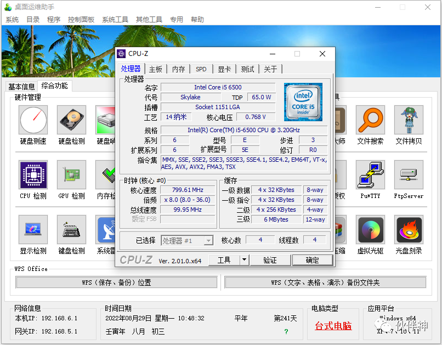Open the 硬盘测速 disk speed test icon
This screenshot has height=345, width=442.
[x=33, y=120]
